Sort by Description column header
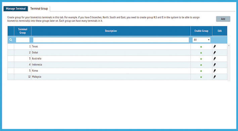This screenshot has height=131, width=238. point(111,31)
